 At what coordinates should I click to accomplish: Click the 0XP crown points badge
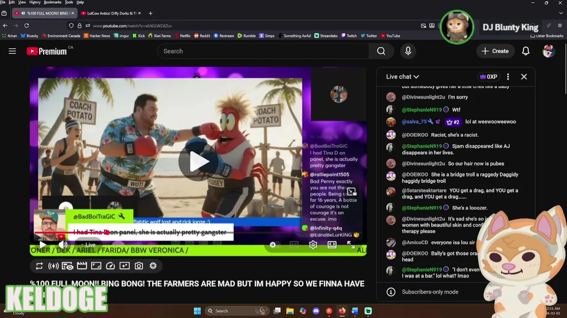[488, 77]
